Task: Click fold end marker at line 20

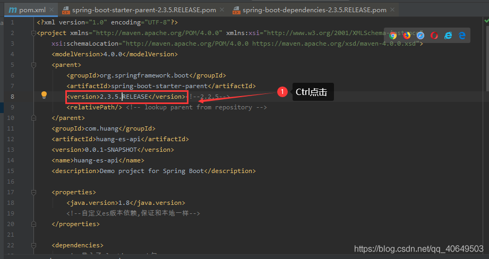Action: pos(33,224)
